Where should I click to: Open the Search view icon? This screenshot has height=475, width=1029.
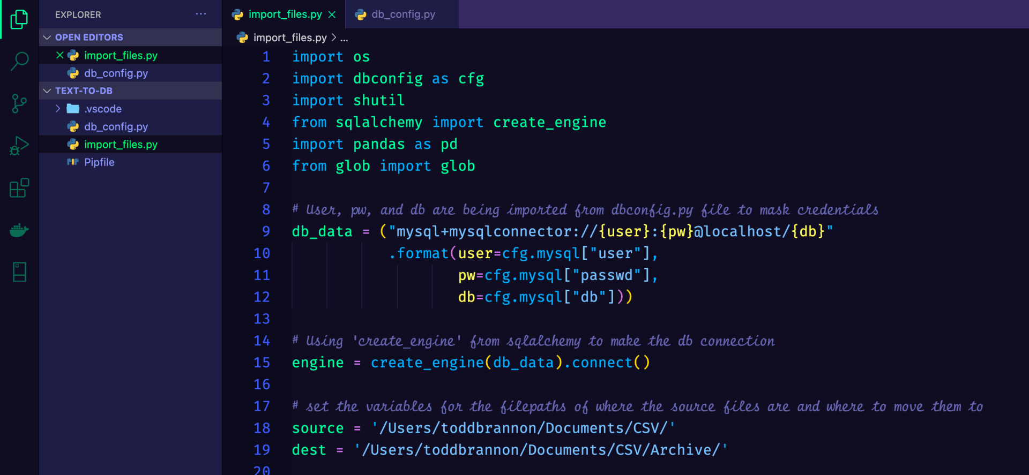(19, 61)
